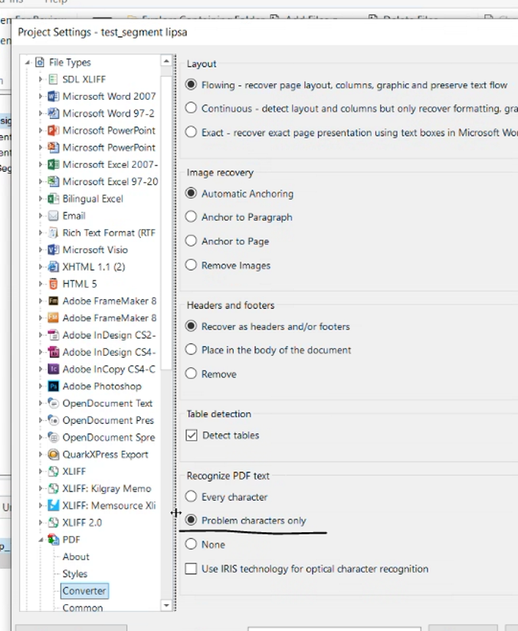Click the Microsoft Visio icon

point(53,249)
